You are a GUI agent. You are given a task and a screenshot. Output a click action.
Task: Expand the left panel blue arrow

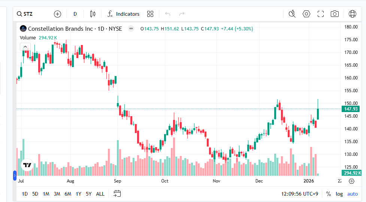(x=15, y=175)
